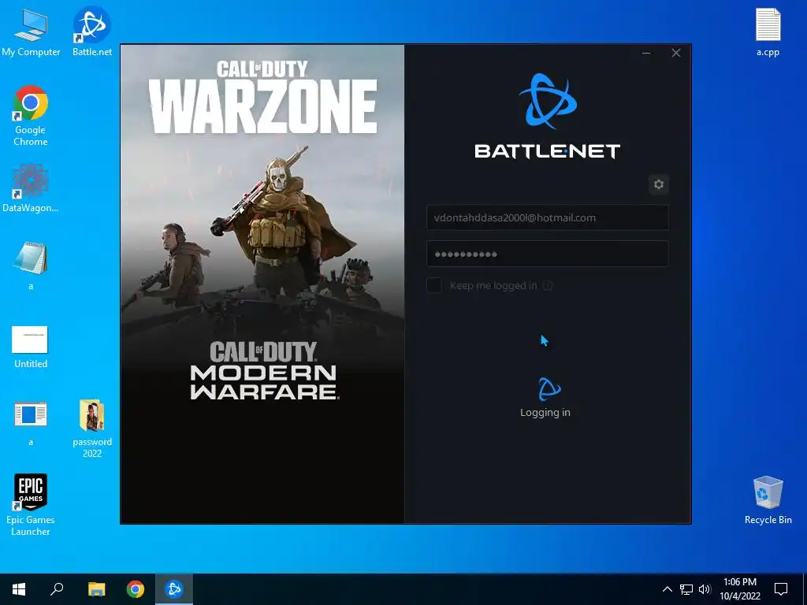
Task: Open network status tray icon
Action: point(686,589)
